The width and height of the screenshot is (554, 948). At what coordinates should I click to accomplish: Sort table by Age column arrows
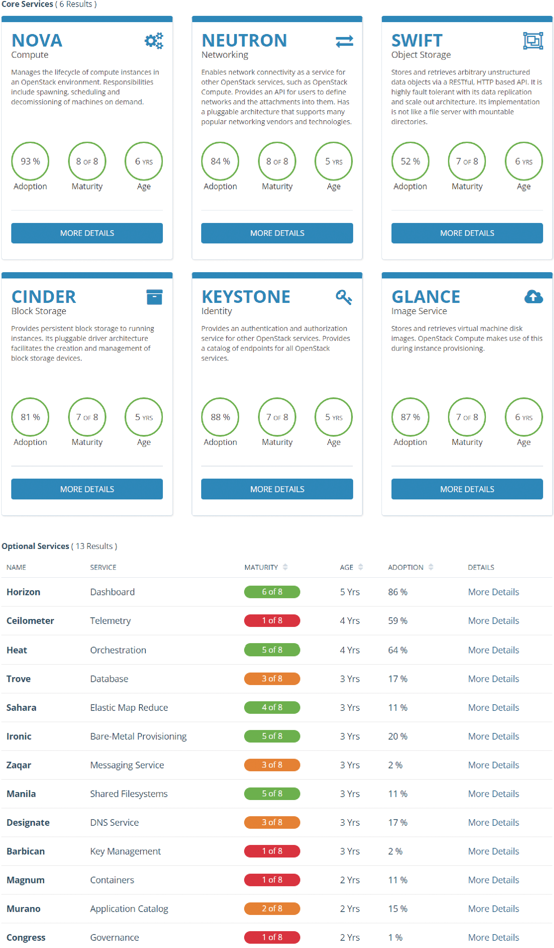point(360,566)
